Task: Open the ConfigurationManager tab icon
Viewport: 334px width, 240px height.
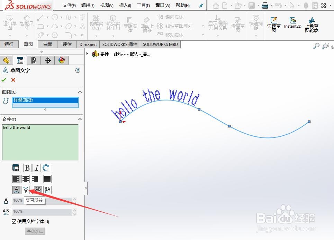Action: click(34, 60)
